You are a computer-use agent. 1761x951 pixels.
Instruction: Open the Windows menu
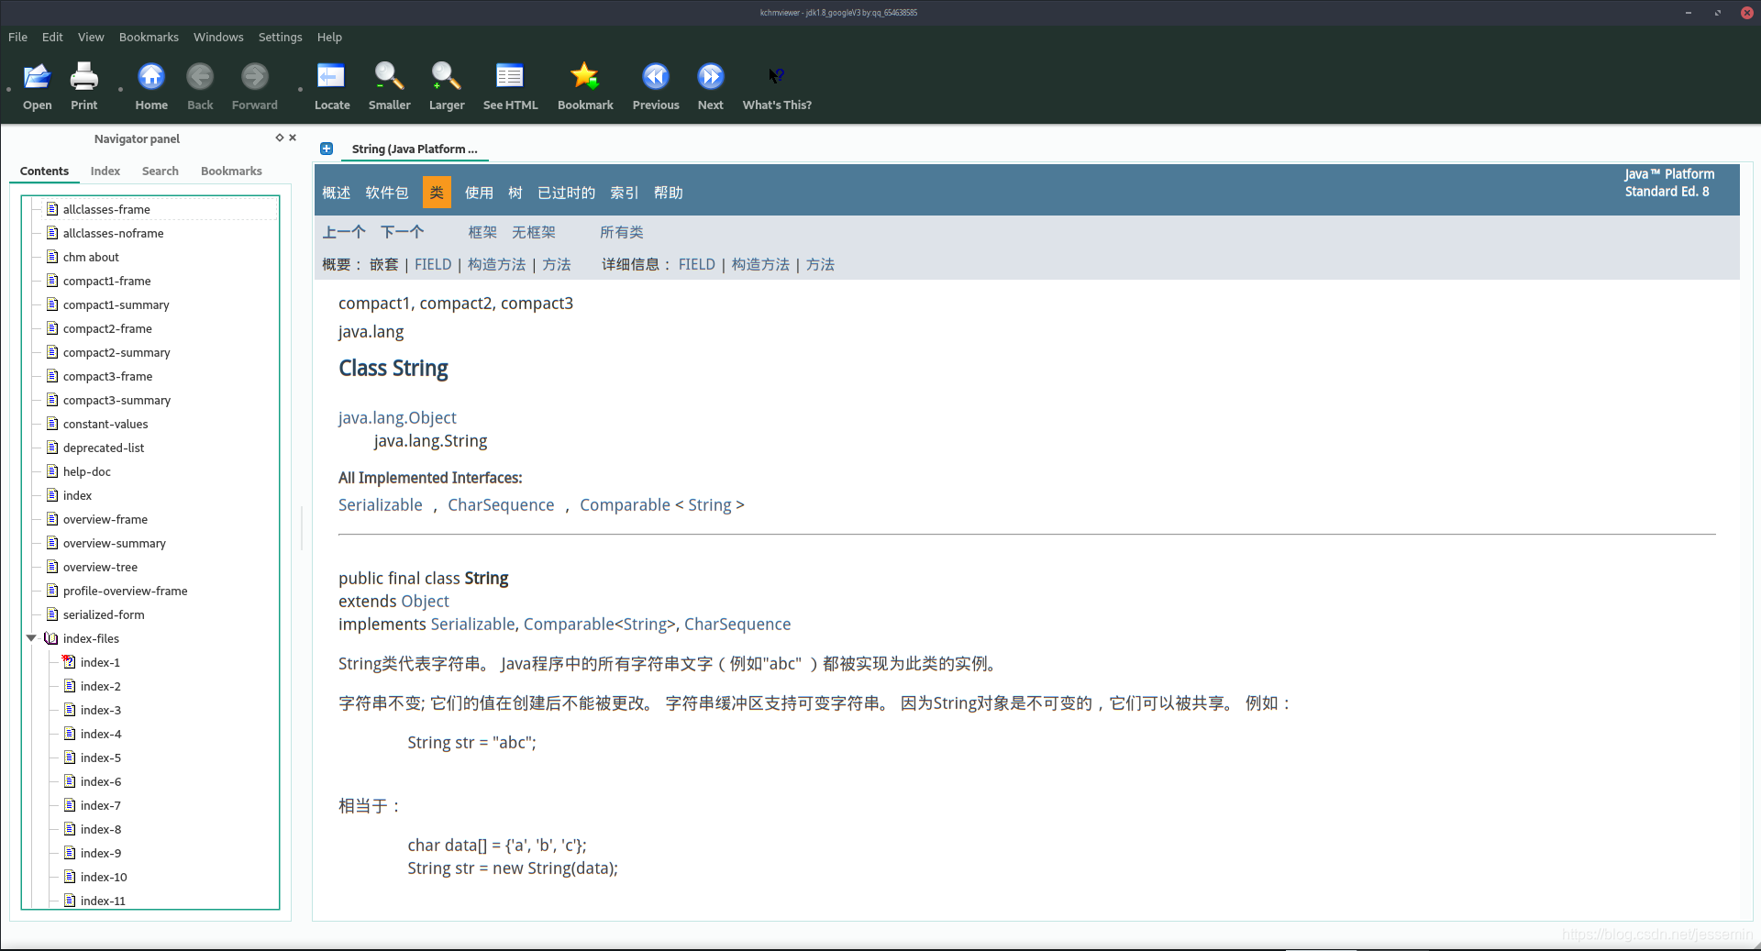coord(218,38)
